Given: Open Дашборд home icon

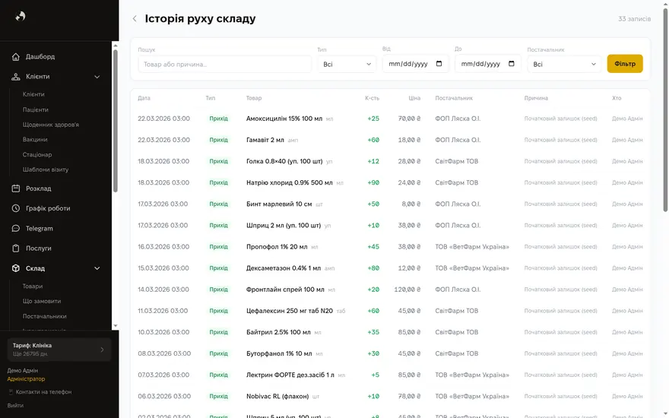Looking at the screenshot, I should pyautogui.click(x=16, y=57).
